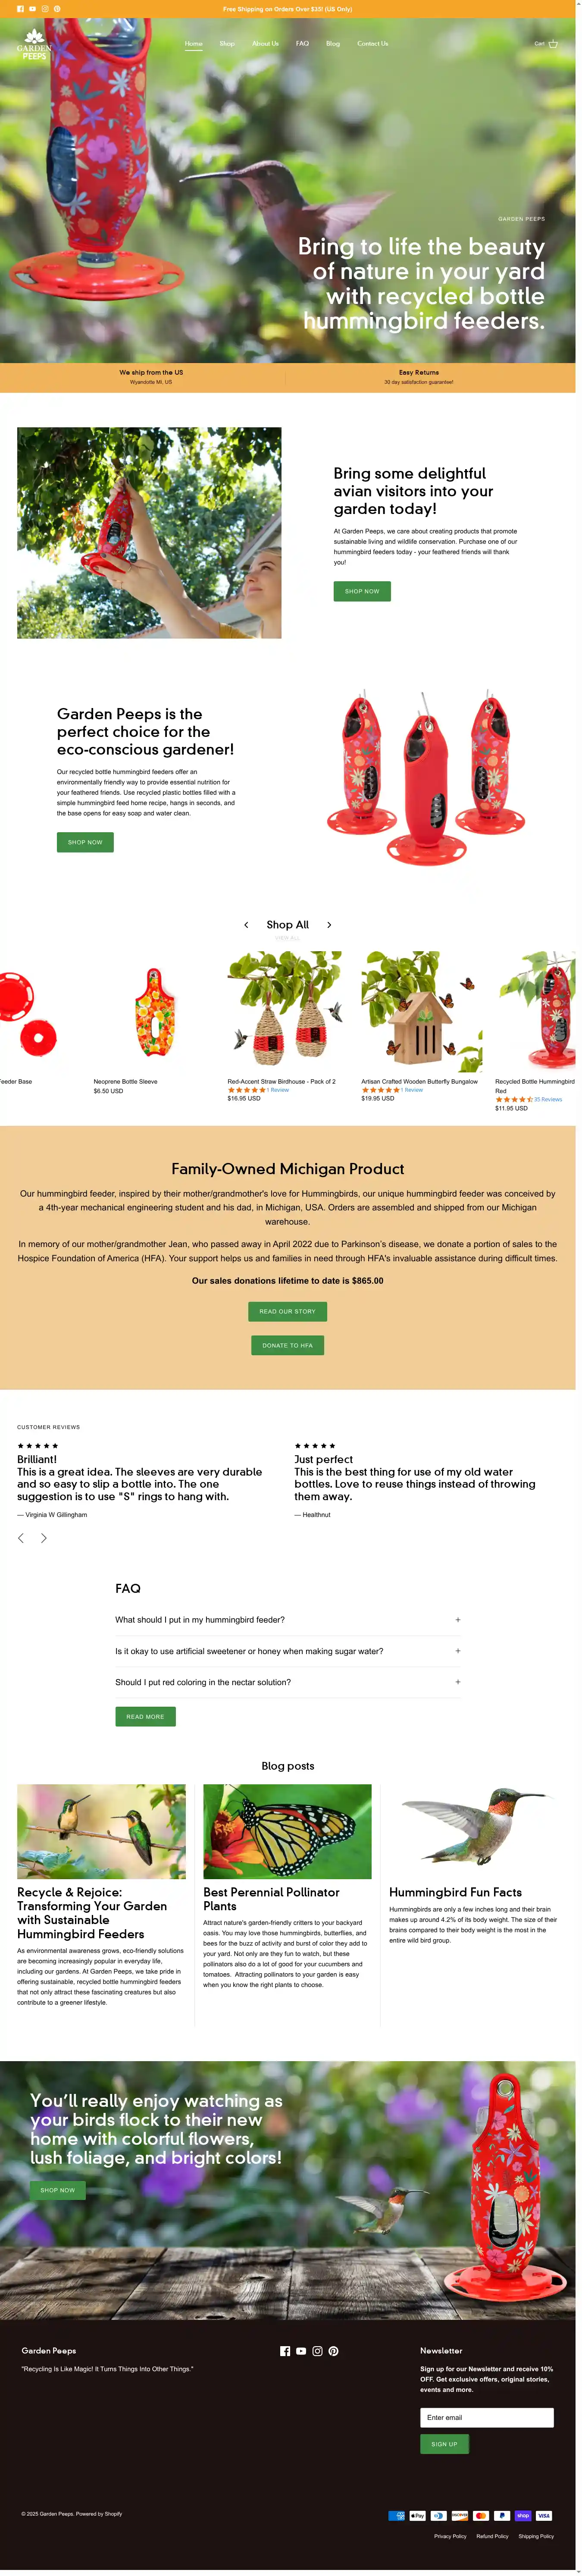
Task: Click the Donate to HFA button
Action: 287,1345
